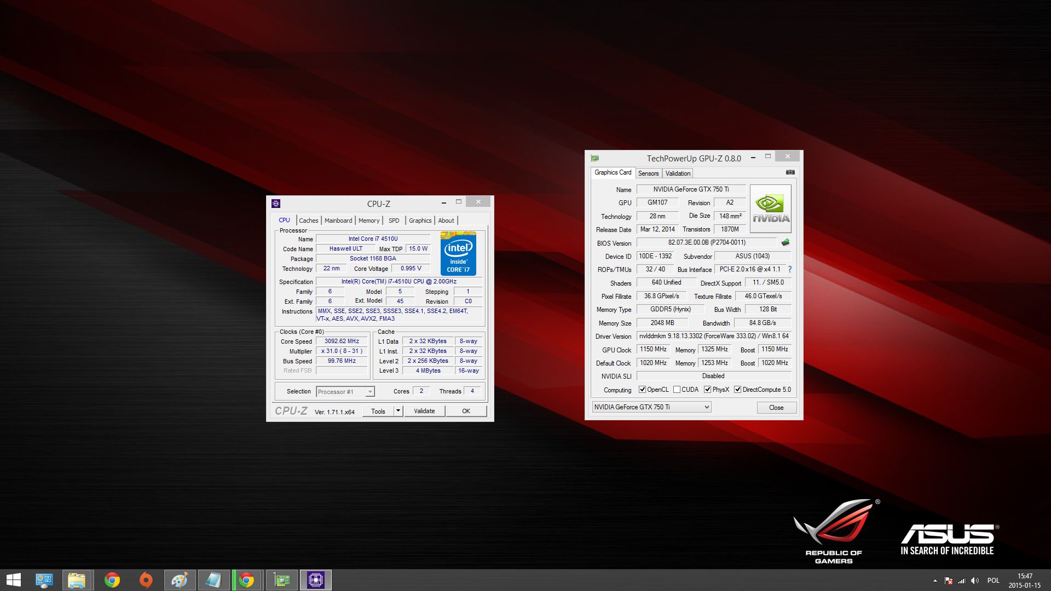The height and width of the screenshot is (591, 1051).
Task: Open the Notepad taskbar icon
Action: coord(213,580)
